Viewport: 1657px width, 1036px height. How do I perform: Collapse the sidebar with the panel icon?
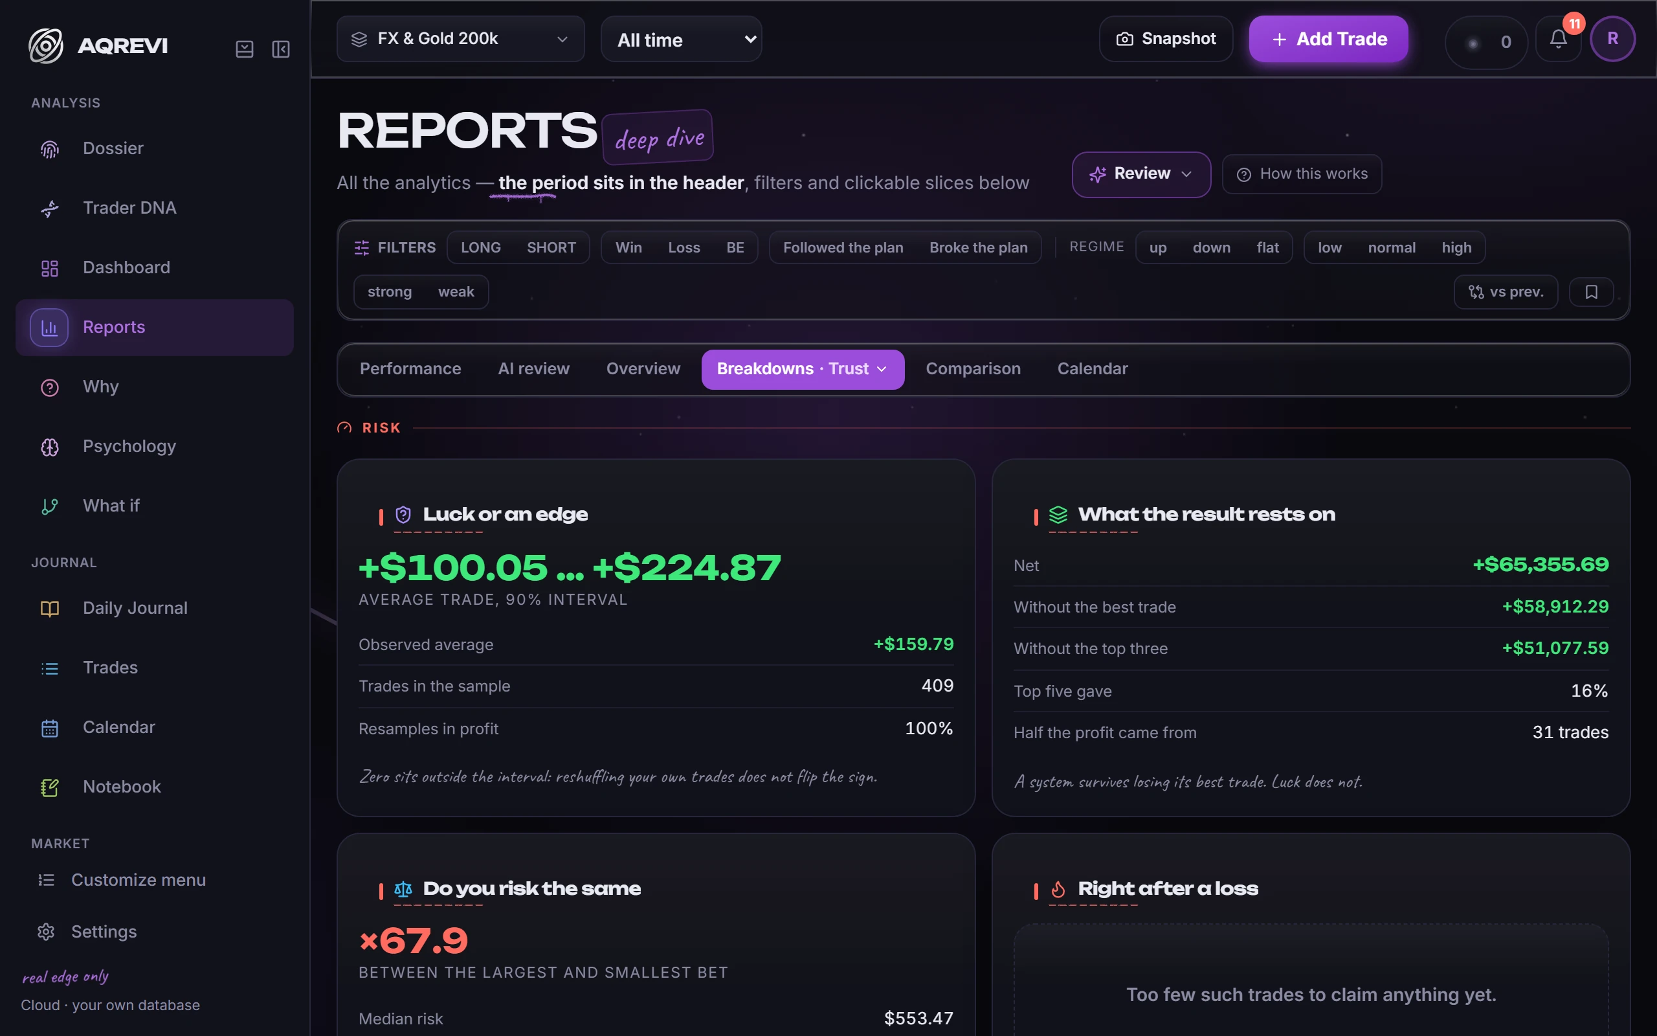(281, 49)
